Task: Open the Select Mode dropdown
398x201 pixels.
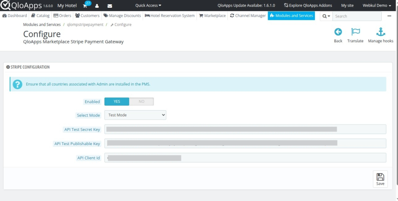Action: [x=135, y=115]
